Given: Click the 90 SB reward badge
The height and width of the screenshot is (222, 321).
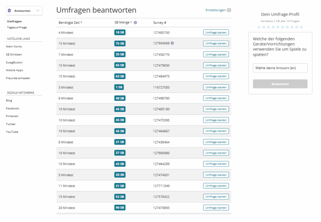Looking at the screenshot, I should tap(120, 208).
